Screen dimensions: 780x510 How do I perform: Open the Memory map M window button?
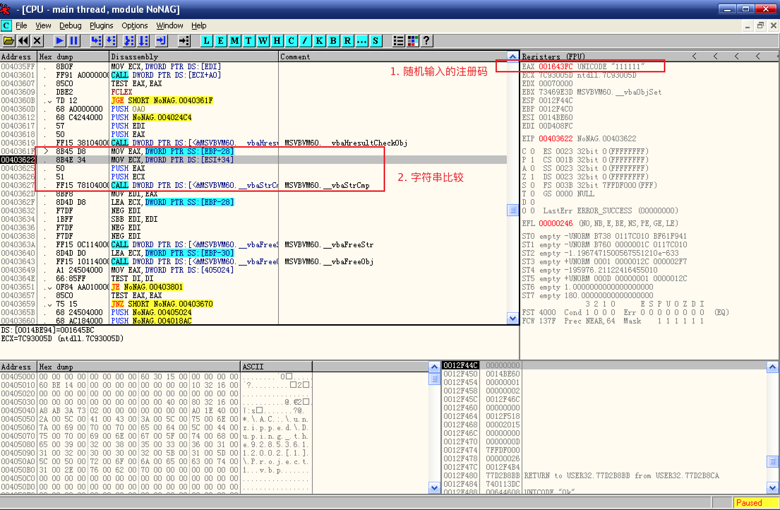(235, 41)
